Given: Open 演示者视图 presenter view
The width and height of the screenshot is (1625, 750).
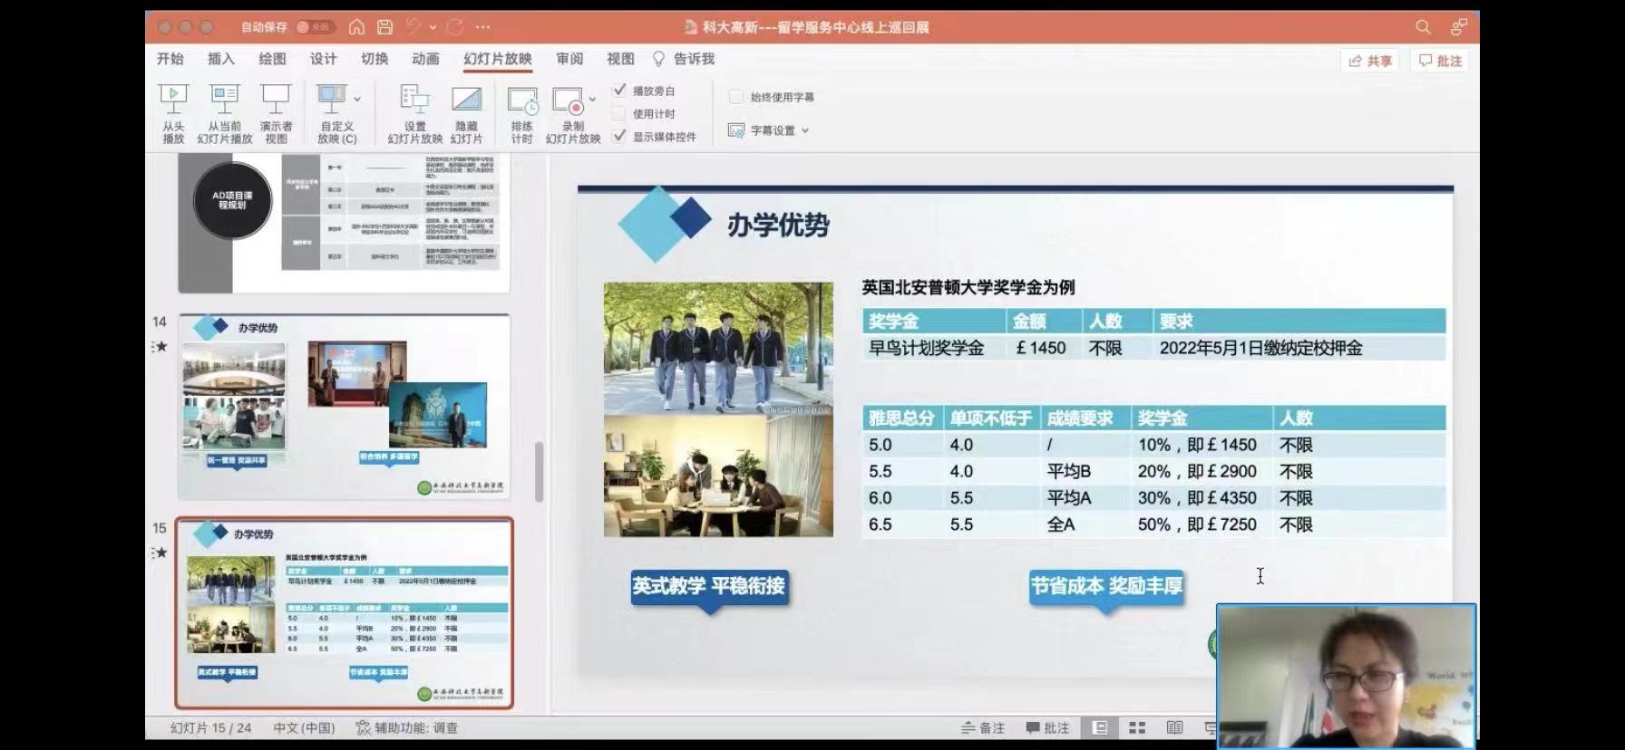Looking at the screenshot, I should point(276,101).
